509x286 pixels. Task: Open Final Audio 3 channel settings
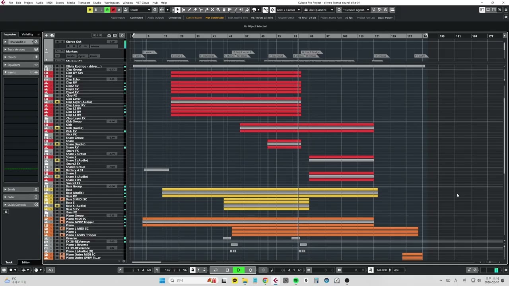36,42
